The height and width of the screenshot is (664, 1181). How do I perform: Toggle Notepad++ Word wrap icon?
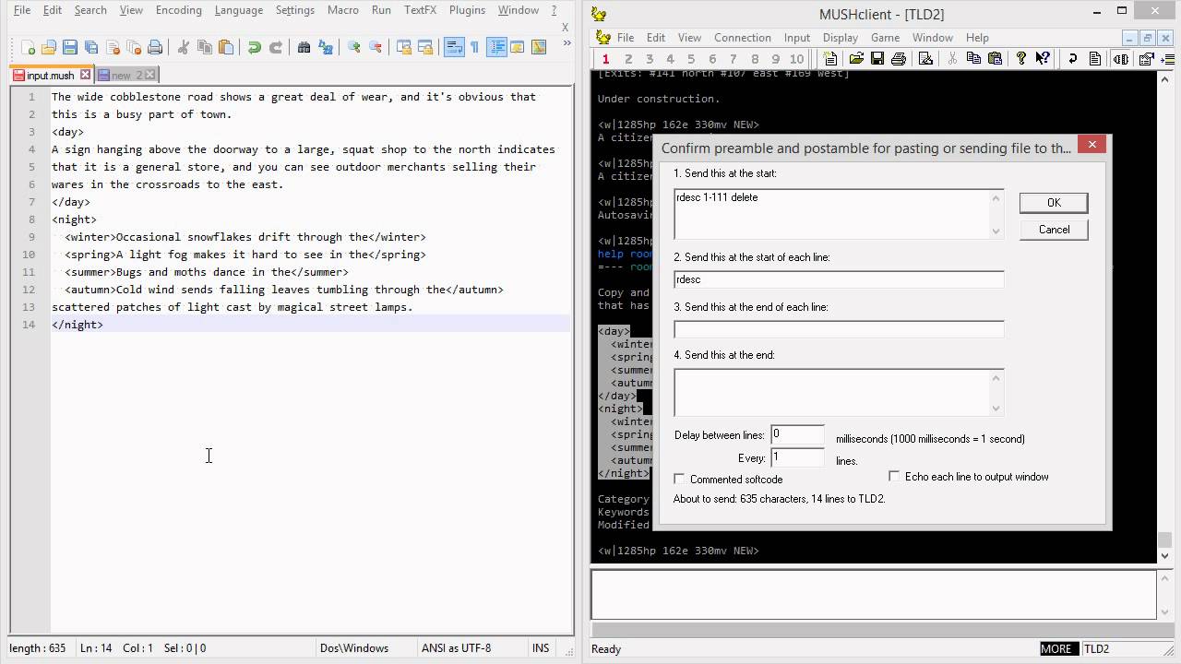point(454,47)
